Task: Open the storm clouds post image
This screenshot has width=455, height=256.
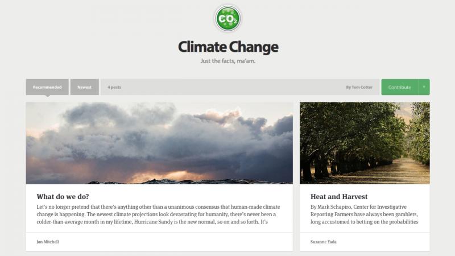Action: pyautogui.click(x=159, y=143)
